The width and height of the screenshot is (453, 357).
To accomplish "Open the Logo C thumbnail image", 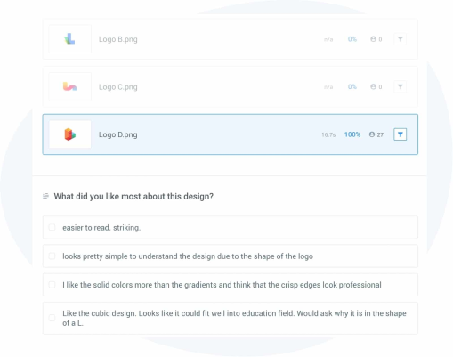I will [x=70, y=86].
